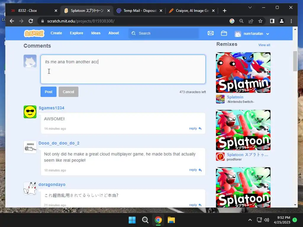
Task: Open the Explore menu item
Action: 77,33
